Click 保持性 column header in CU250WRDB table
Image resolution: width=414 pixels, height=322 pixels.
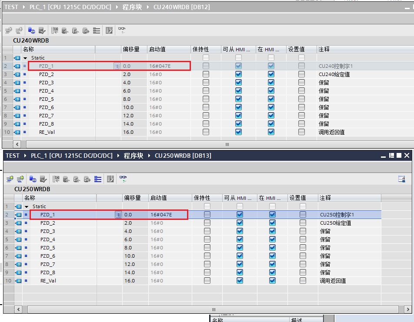click(x=207, y=198)
